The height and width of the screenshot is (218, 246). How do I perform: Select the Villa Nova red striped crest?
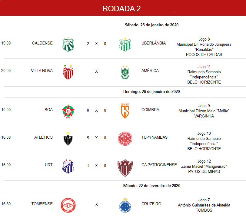coord(68,72)
